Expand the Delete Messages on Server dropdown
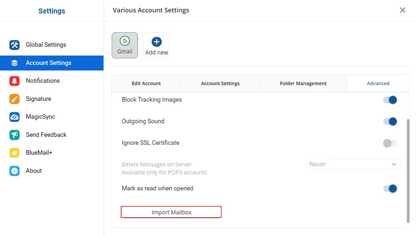Image resolution: width=416 pixels, height=235 pixels. pyautogui.click(x=354, y=164)
